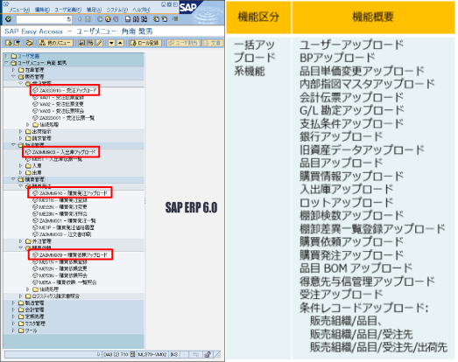Click the Add to Favorites icon

pyautogui.click(x=82, y=43)
